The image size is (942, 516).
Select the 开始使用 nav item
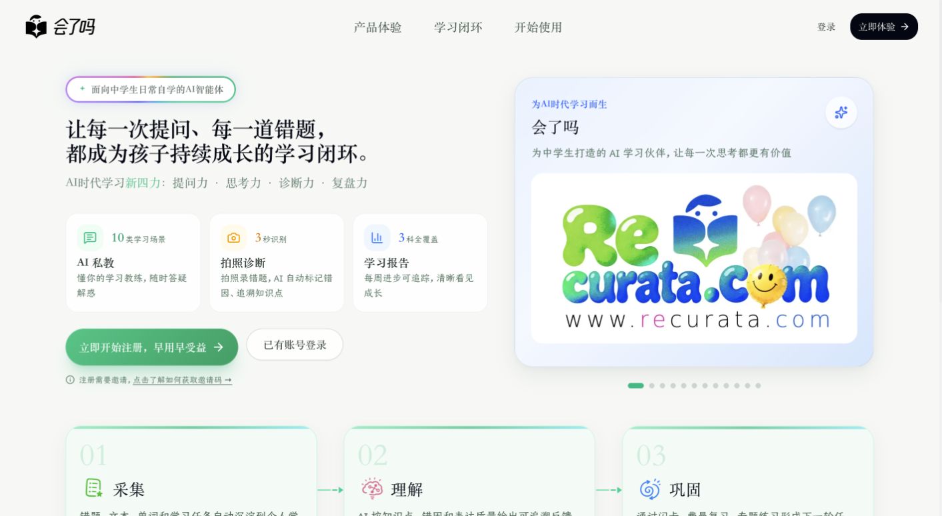[x=538, y=27]
